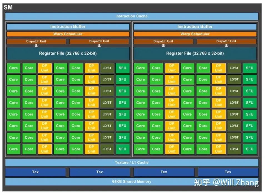This screenshot has height=195, width=266.
Task: Click the second Tex unit from the left
Action: (x=100, y=172)
